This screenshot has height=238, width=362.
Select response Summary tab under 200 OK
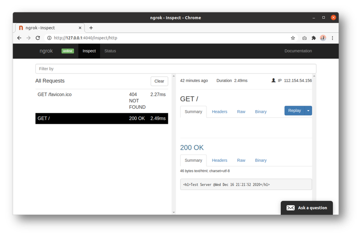click(x=193, y=160)
